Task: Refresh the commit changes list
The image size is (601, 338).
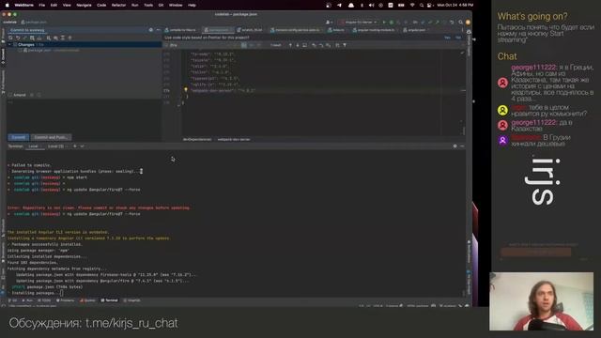Action: coord(10,38)
